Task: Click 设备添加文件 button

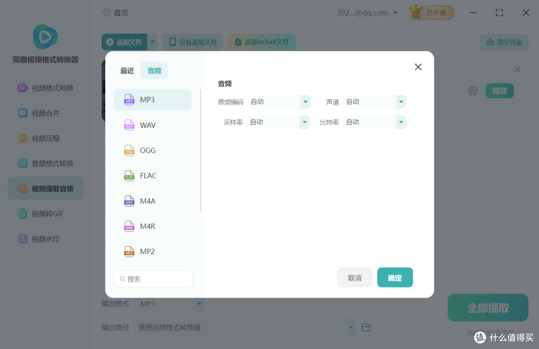Action: (x=193, y=42)
